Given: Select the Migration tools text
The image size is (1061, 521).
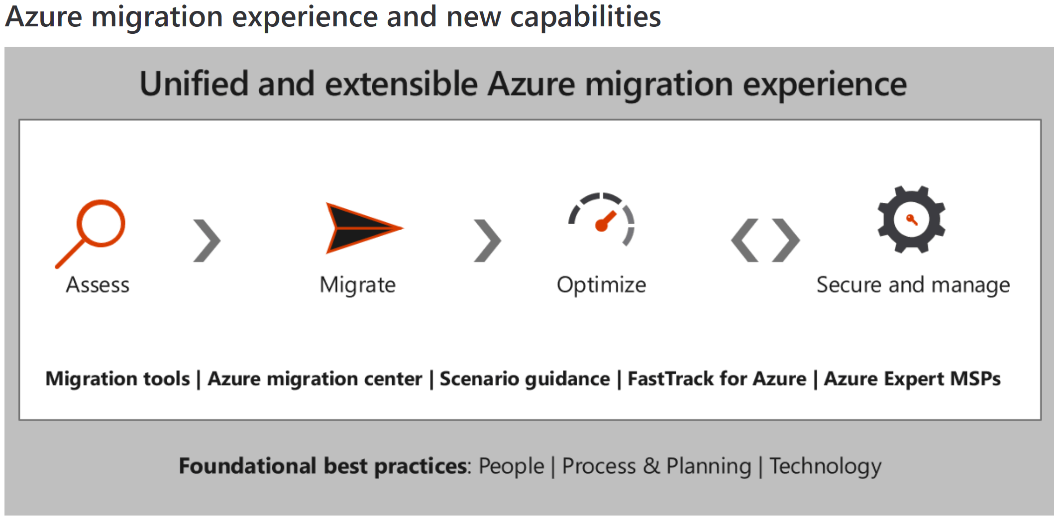Looking at the screenshot, I should 117,379.
